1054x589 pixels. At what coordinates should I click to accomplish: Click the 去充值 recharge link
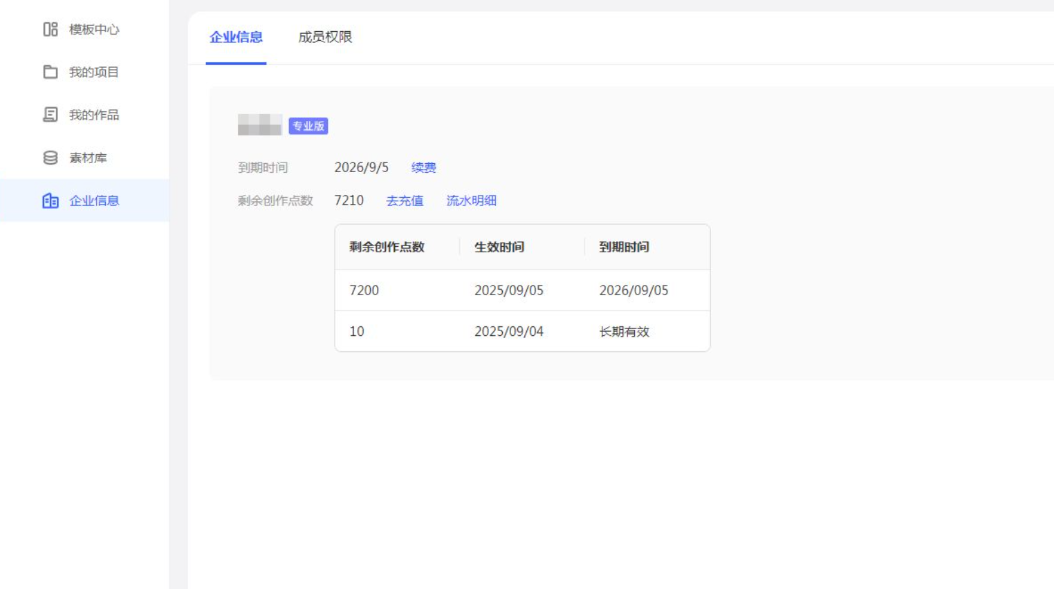point(405,200)
